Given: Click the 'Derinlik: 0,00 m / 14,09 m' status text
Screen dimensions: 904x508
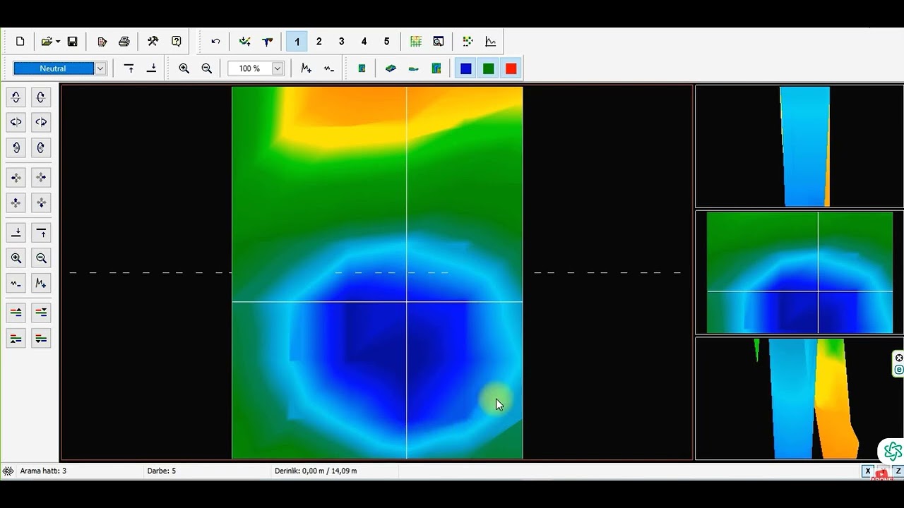Looking at the screenshot, I should 316,471.
